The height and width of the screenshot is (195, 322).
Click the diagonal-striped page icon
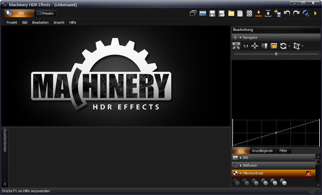point(249,13)
